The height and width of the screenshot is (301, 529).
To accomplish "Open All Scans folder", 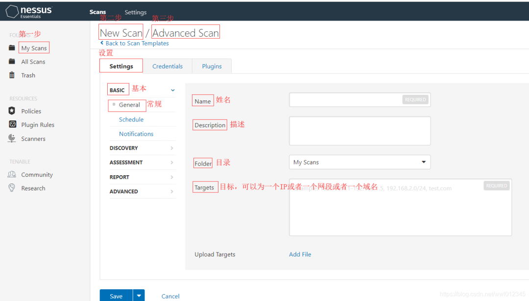I will tap(33, 62).
